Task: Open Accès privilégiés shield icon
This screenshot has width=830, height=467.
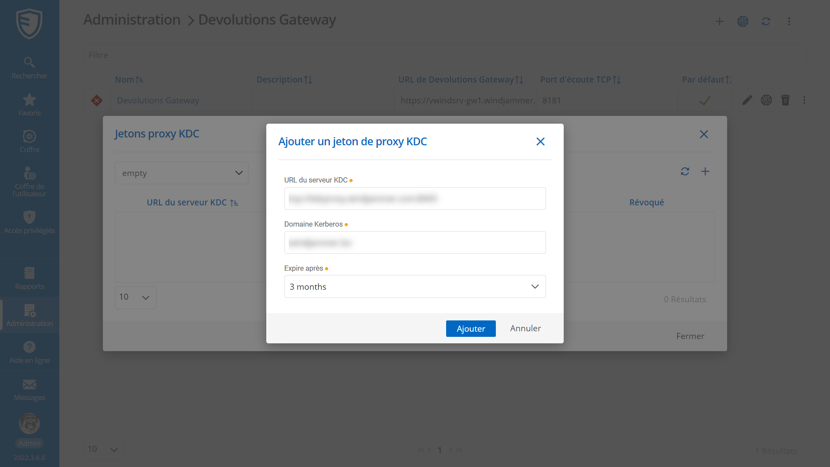Action: 29,217
